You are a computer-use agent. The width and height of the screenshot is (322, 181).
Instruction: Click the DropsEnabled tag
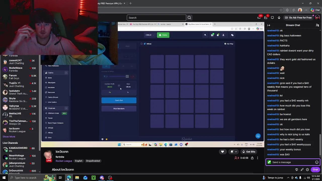pyautogui.click(x=93, y=161)
